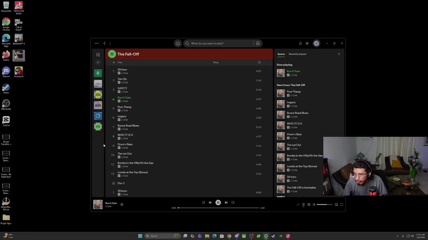Open Windows Start menu
The width and height of the screenshot is (428, 240).
[x=140, y=236]
